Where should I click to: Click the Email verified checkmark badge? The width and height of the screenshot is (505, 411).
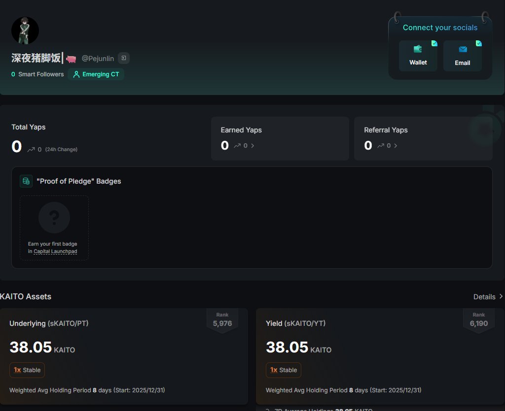(x=479, y=43)
